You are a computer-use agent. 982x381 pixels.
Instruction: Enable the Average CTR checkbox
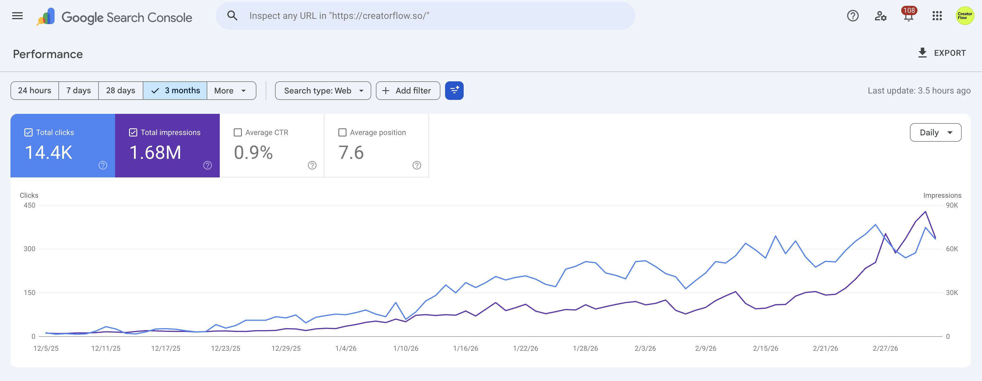click(x=238, y=132)
